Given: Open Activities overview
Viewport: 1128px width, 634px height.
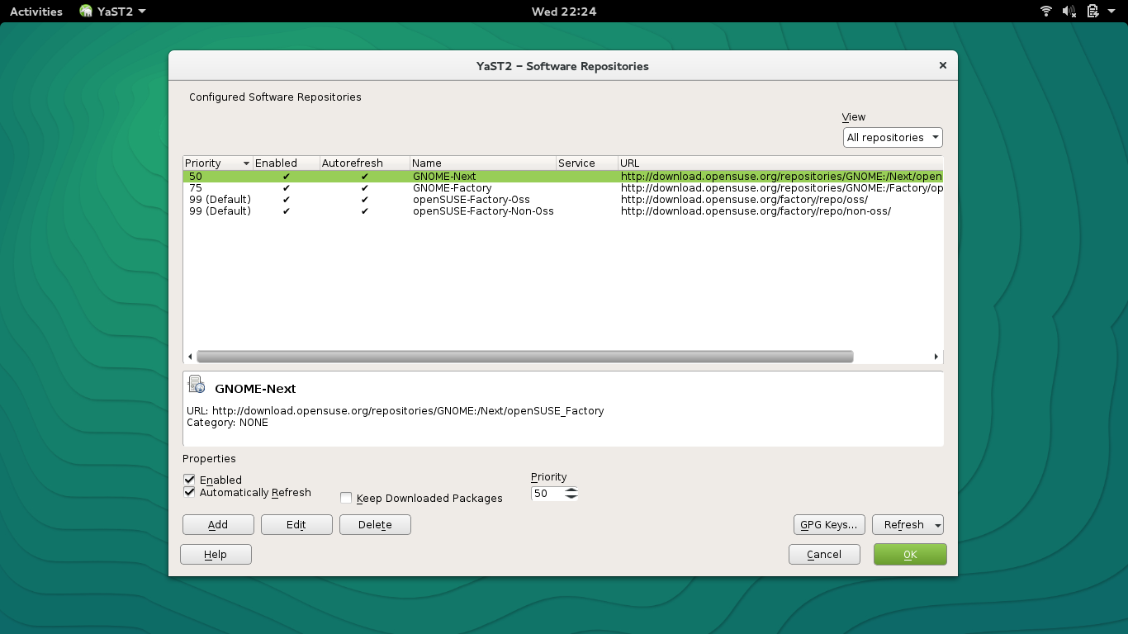Looking at the screenshot, I should [36, 12].
